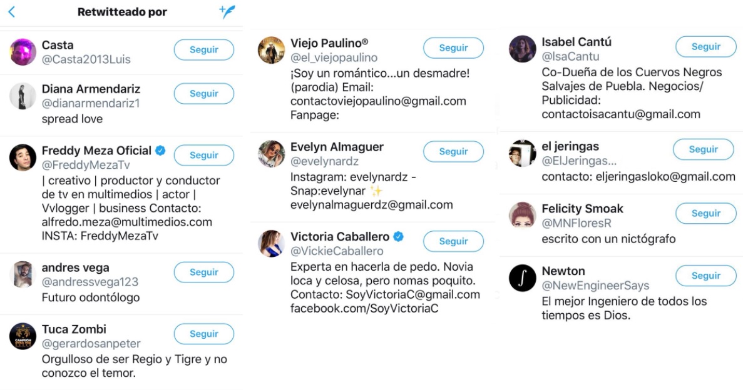The height and width of the screenshot is (390, 743).
Task: Compose a new tweet with feather icon
Action: 227,12
